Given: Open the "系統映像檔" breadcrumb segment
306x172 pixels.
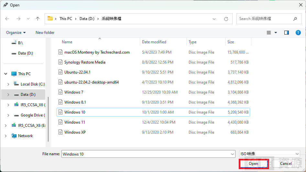Looking at the screenshot, I should (111, 19).
